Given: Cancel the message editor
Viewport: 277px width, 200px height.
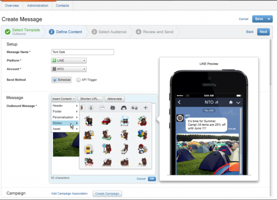Looking at the screenshot, I should [x=141, y=179].
